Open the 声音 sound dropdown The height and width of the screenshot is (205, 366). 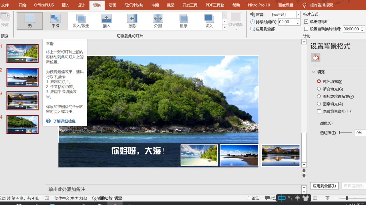click(x=298, y=14)
